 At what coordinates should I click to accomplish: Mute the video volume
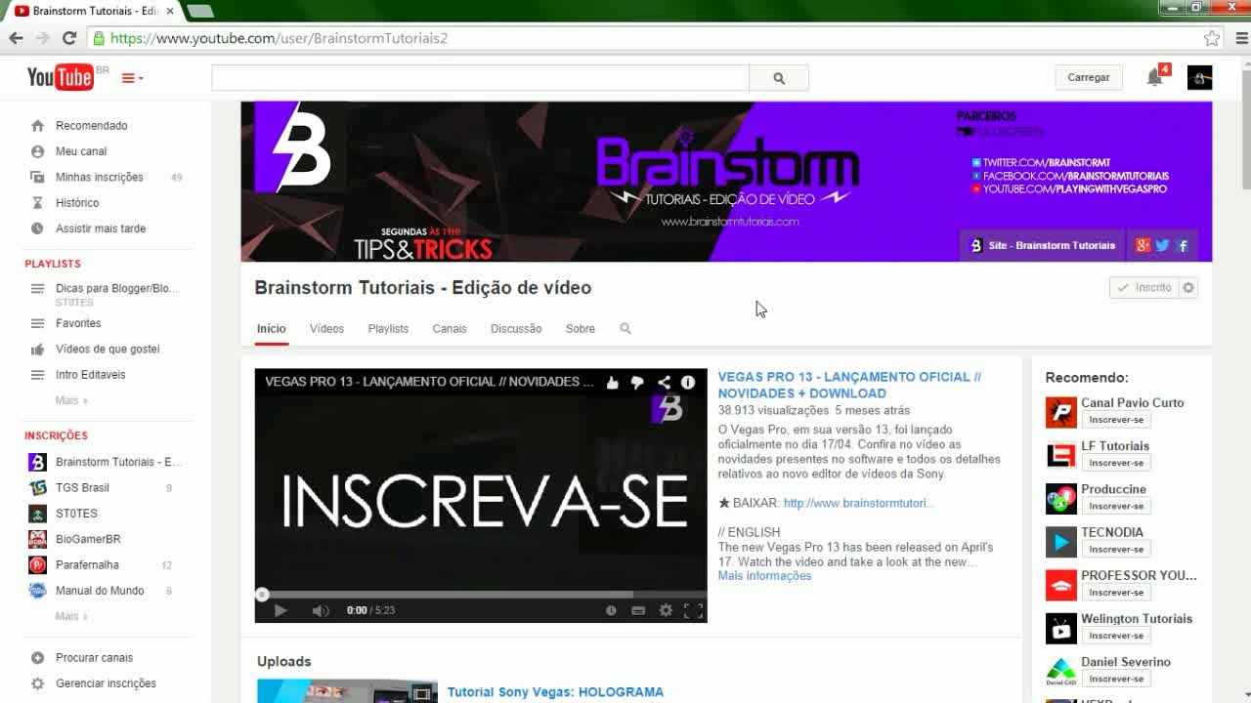pyautogui.click(x=321, y=610)
